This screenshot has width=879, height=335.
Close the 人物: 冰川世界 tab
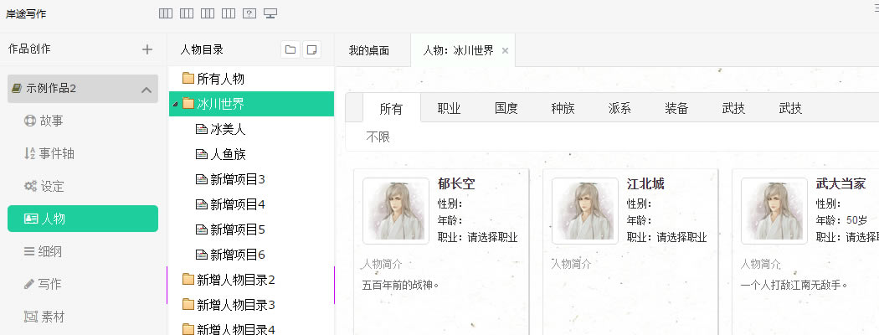click(505, 50)
